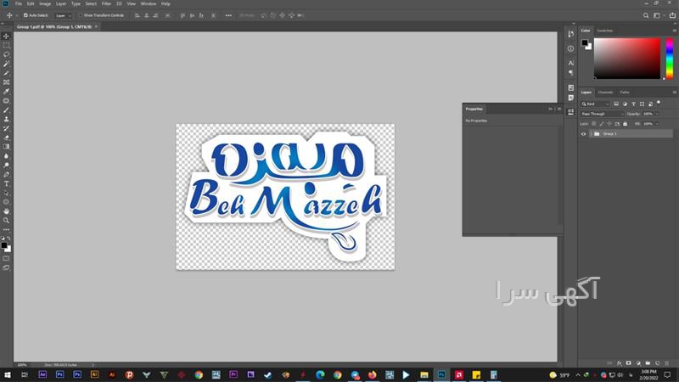Toggle Lock all for the layer
This screenshot has height=382, width=679.
(625, 124)
